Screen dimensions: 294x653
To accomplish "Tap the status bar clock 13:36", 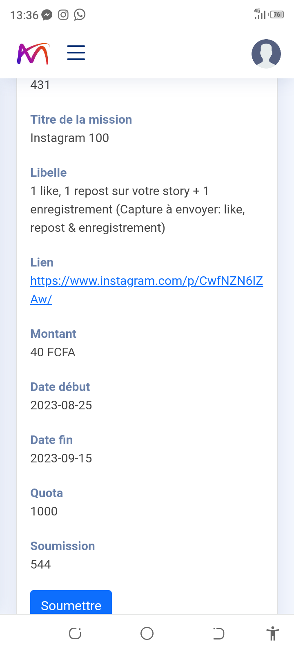I will (24, 16).
